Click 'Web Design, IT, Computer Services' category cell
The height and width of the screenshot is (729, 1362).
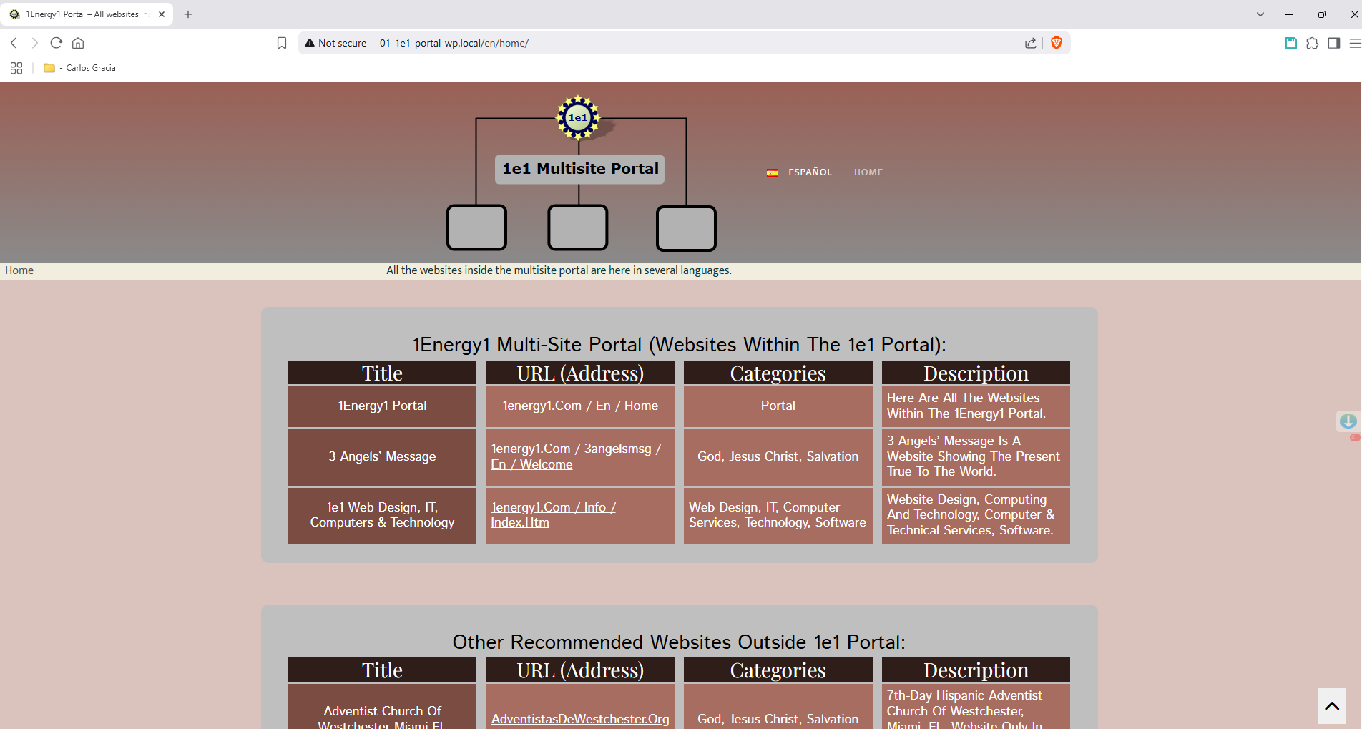point(778,515)
